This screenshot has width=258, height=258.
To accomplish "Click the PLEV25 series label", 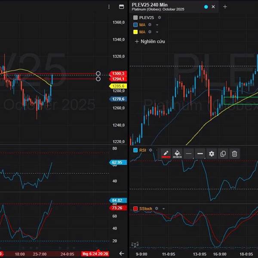I will [x=147, y=18].
